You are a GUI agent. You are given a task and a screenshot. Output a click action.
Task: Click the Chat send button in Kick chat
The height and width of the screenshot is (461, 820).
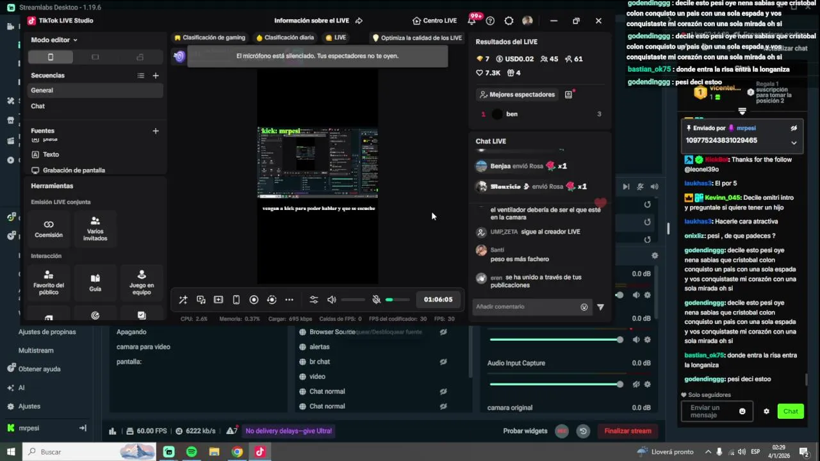coord(791,411)
